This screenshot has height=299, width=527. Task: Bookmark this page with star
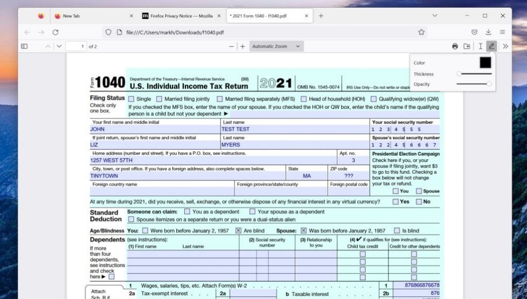[x=422, y=32]
